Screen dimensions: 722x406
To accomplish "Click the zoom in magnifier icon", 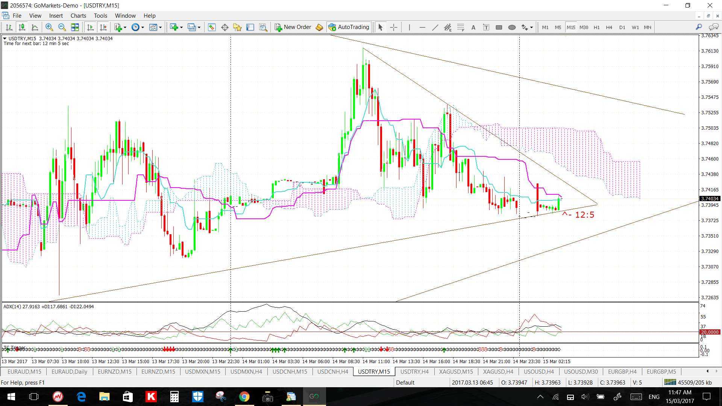I will click(49, 27).
